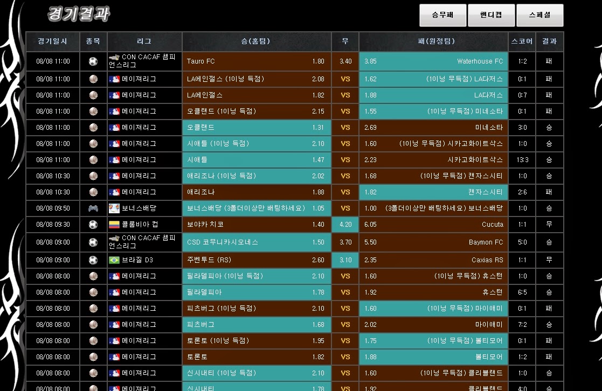Select the 스코어 column header
602x391 pixels.
(x=522, y=41)
